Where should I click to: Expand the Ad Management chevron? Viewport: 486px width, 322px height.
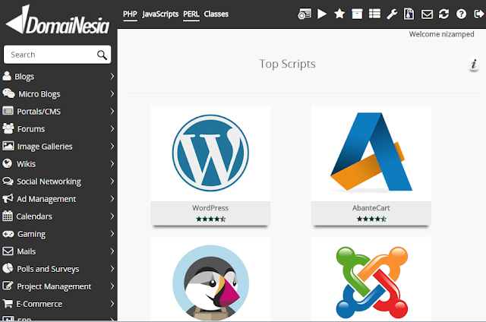pos(112,199)
